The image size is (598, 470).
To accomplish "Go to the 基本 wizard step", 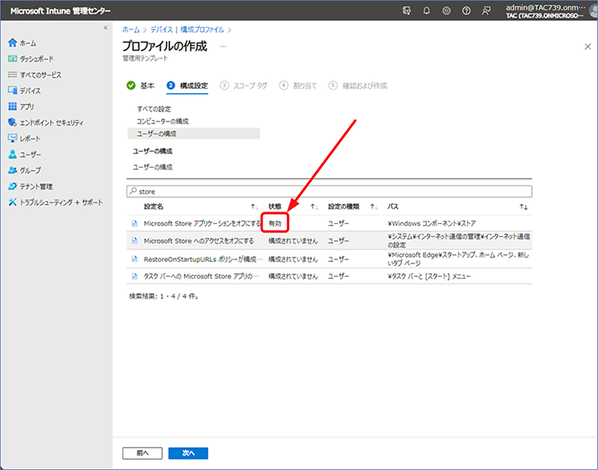I will (x=140, y=86).
